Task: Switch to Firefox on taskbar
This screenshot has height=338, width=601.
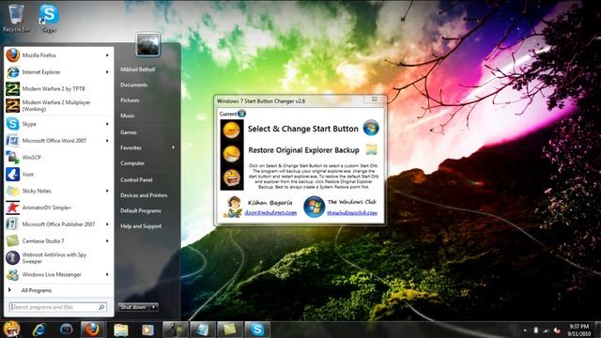Action: pyautogui.click(x=92, y=330)
